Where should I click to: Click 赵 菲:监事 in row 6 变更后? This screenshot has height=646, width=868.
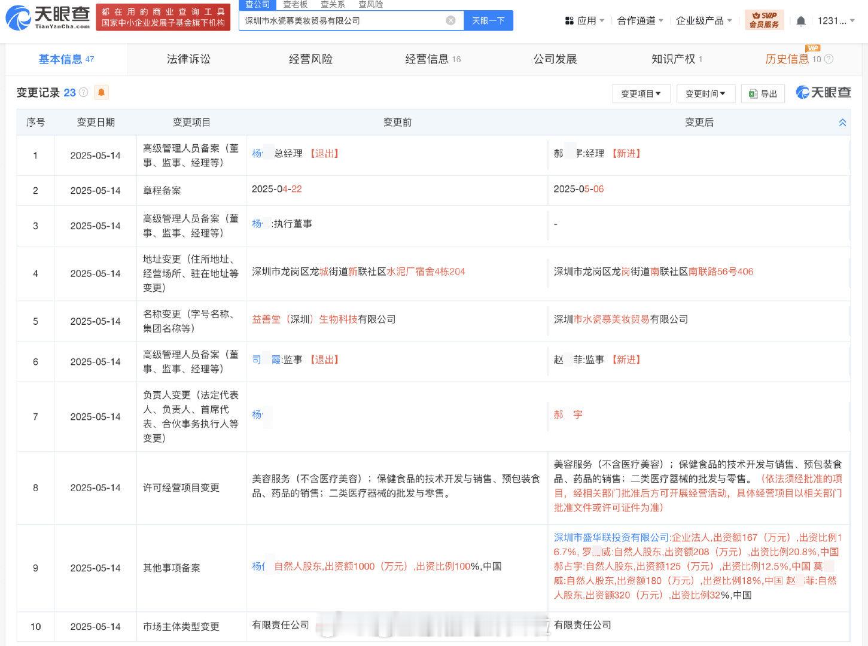pos(579,359)
